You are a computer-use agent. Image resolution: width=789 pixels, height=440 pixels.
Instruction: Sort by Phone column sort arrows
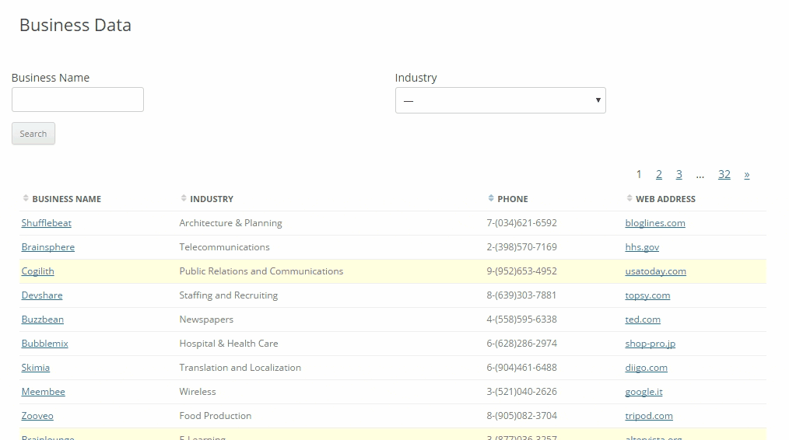(x=491, y=198)
